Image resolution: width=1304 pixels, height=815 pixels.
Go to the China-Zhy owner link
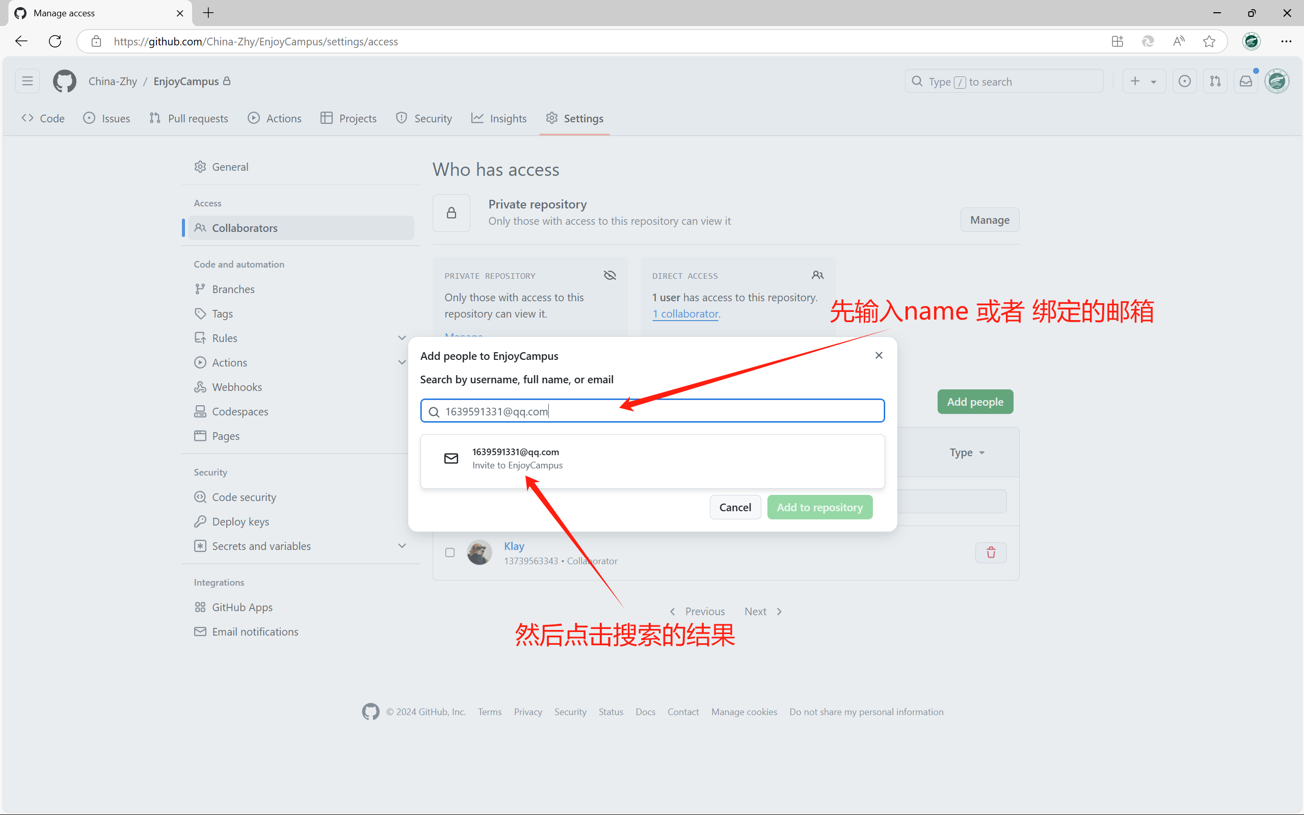[x=113, y=82]
